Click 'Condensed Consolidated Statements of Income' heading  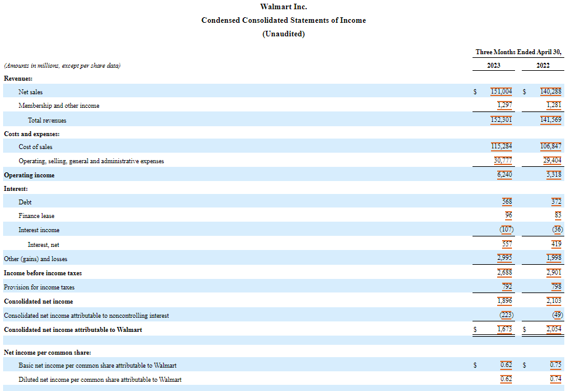pos(283,20)
